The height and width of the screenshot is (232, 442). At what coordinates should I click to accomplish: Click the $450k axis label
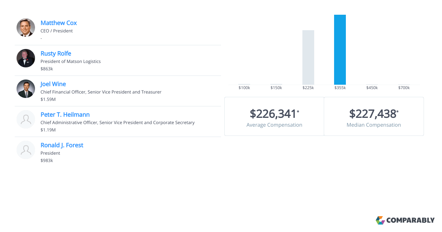(x=372, y=88)
